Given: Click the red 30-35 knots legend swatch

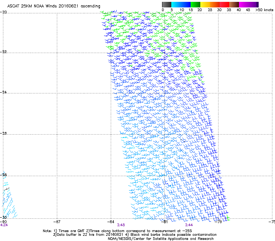Looking at the screenshot, I should pyautogui.click(x=224, y=4).
